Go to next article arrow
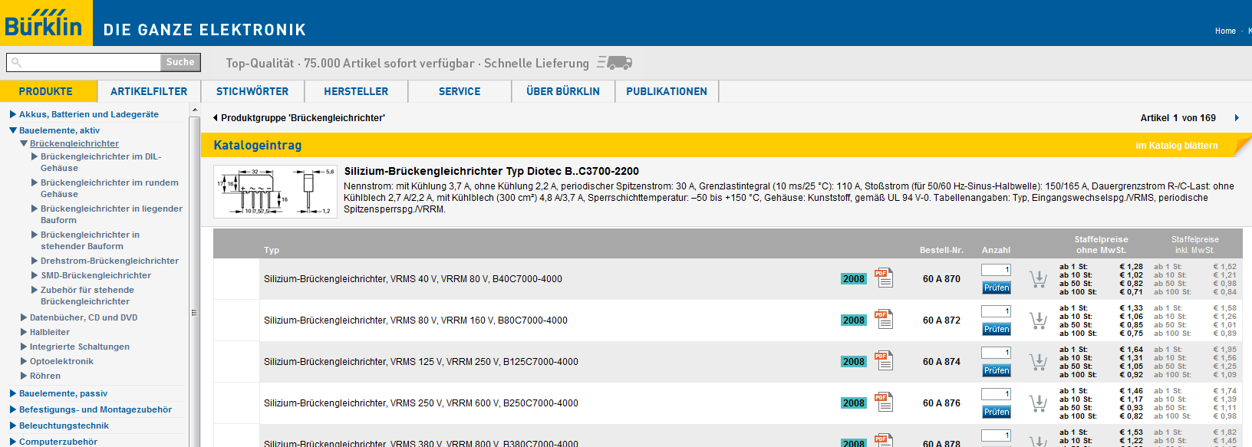The width and height of the screenshot is (1252, 447). [x=1236, y=118]
